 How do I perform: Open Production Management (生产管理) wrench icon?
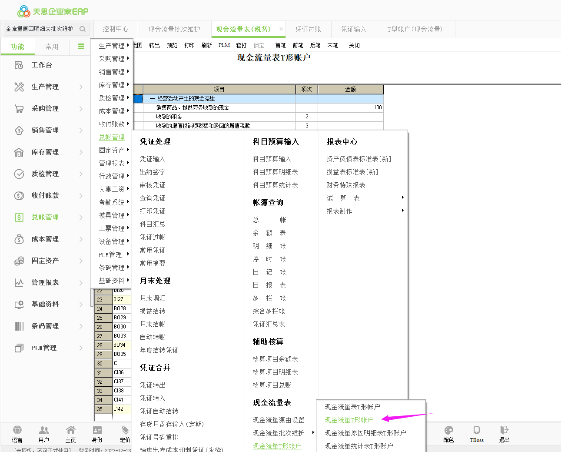tap(19, 87)
